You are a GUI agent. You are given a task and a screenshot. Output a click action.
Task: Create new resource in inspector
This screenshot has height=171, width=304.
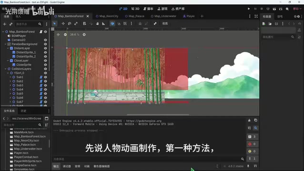point(263,24)
